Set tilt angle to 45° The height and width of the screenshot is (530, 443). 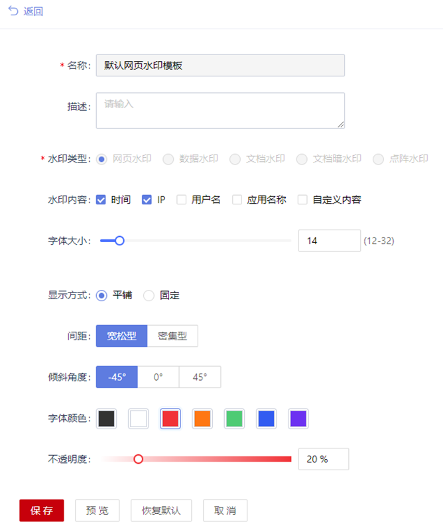click(200, 377)
